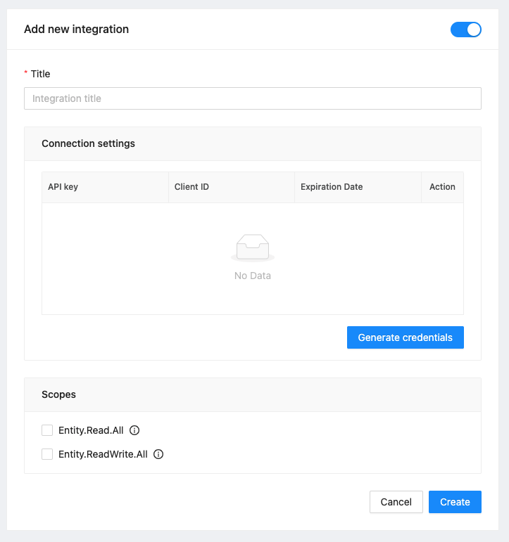
Task: Check the Entity.Read.All scope checkbox
Action: 47,430
